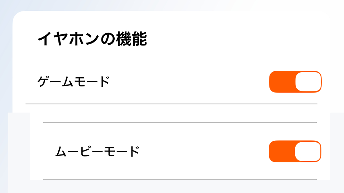Click the white knob on ゲームモード switch
Screen dimensions: 344x193
click(308, 82)
